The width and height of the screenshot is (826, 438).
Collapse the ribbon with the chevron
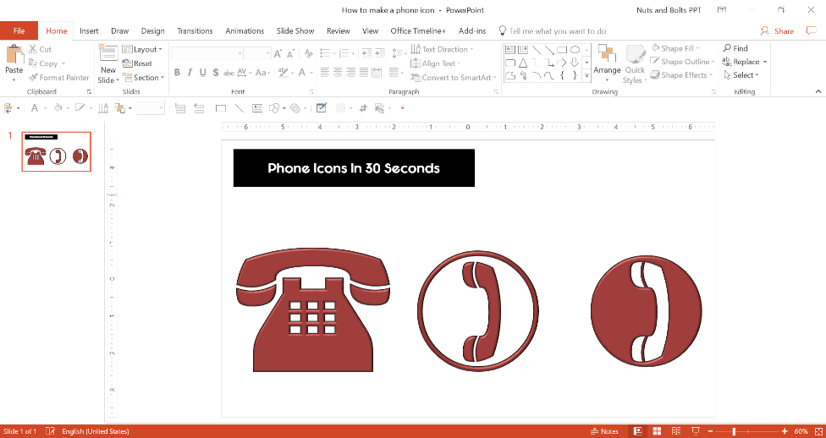click(818, 91)
